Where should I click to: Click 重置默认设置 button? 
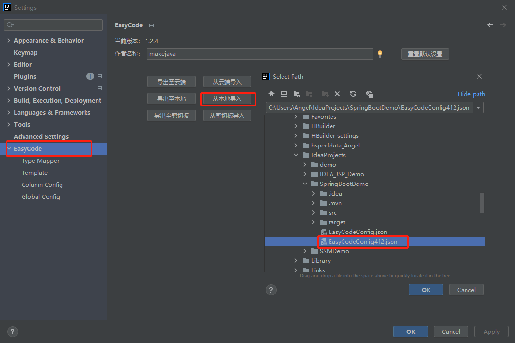(x=425, y=54)
